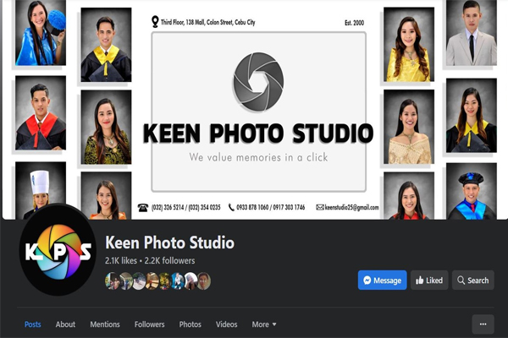Open the Videos tab
Screen dimensions: 508x338
tap(226, 324)
